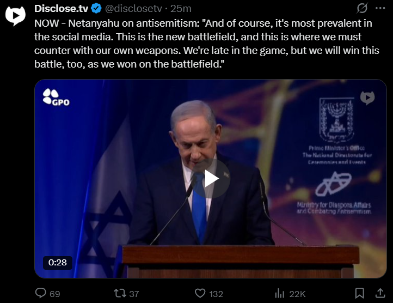Viewport: 393px width, 303px height.
Task: Open the @disclosetv handle link
Action: (x=133, y=9)
